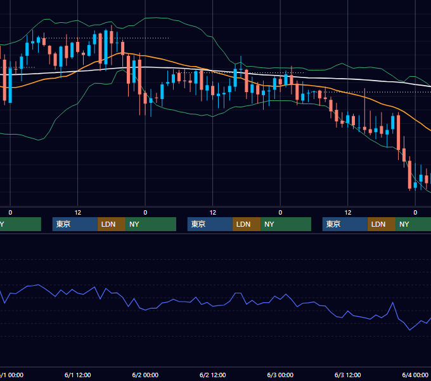Select the LDN session block for 6/1
The height and width of the screenshot is (381, 431).
(112, 224)
